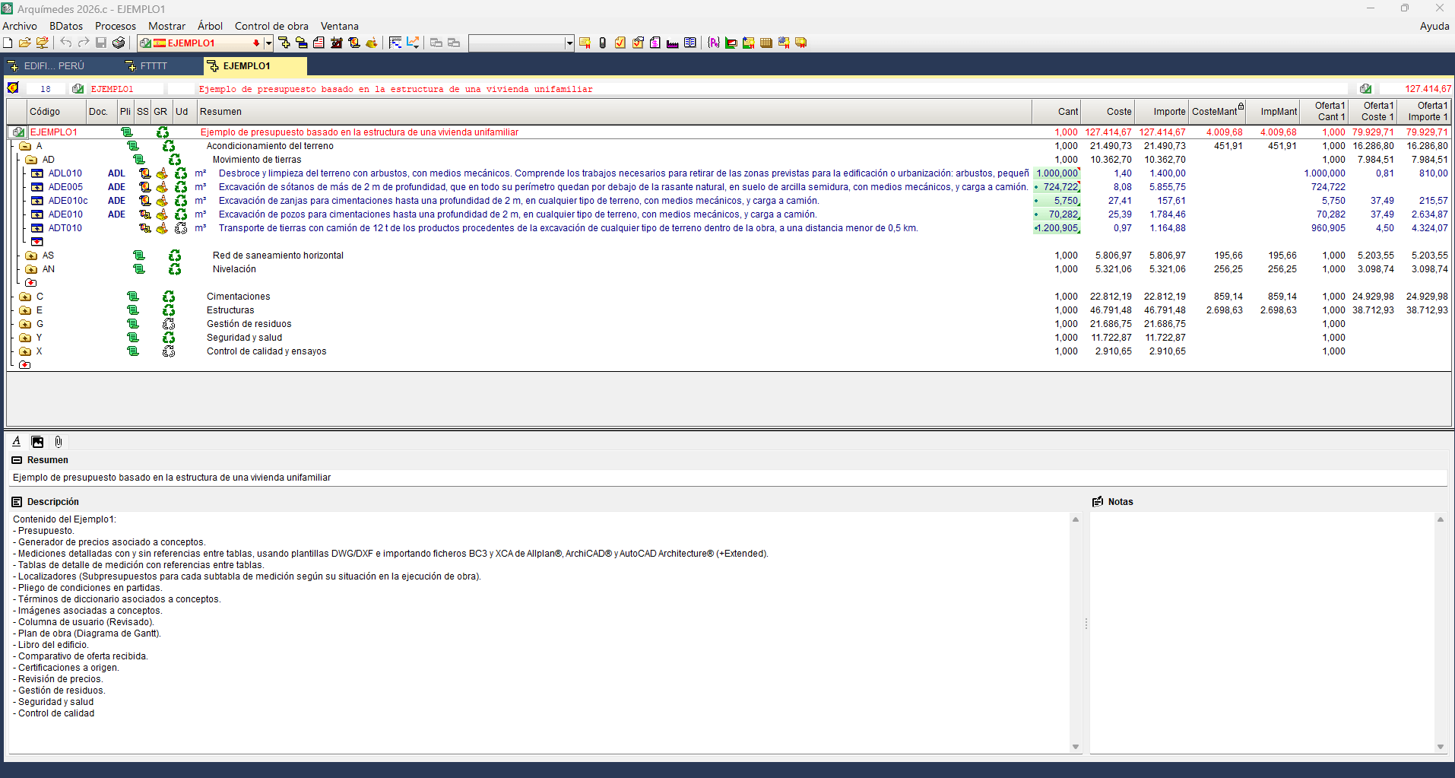The image size is (1455, 778).
Task: Click the recycle icon on row ADT010
Action: coord(181,228)
